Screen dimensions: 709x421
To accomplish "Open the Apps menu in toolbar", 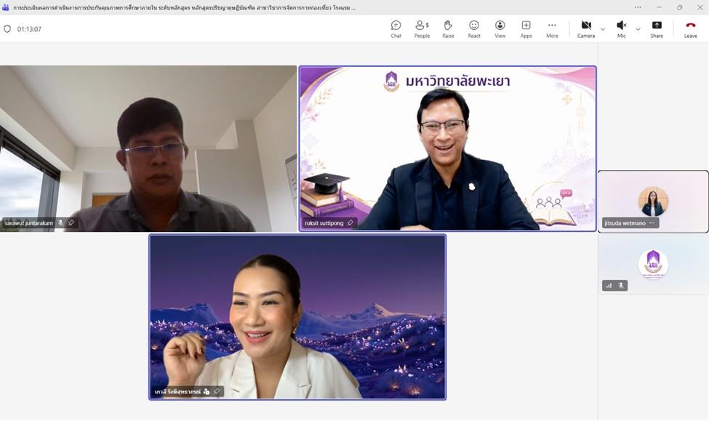I will pos(526,29).
